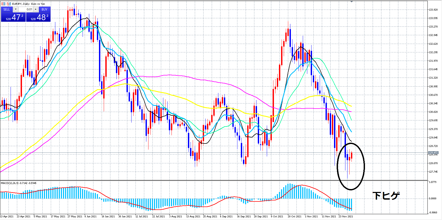Screen dimensions: 442x220
Task: Select the 下ヒゲ text label
Action: 386,196
